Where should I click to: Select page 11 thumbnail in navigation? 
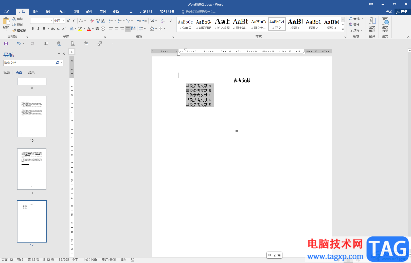coord(32,169)
